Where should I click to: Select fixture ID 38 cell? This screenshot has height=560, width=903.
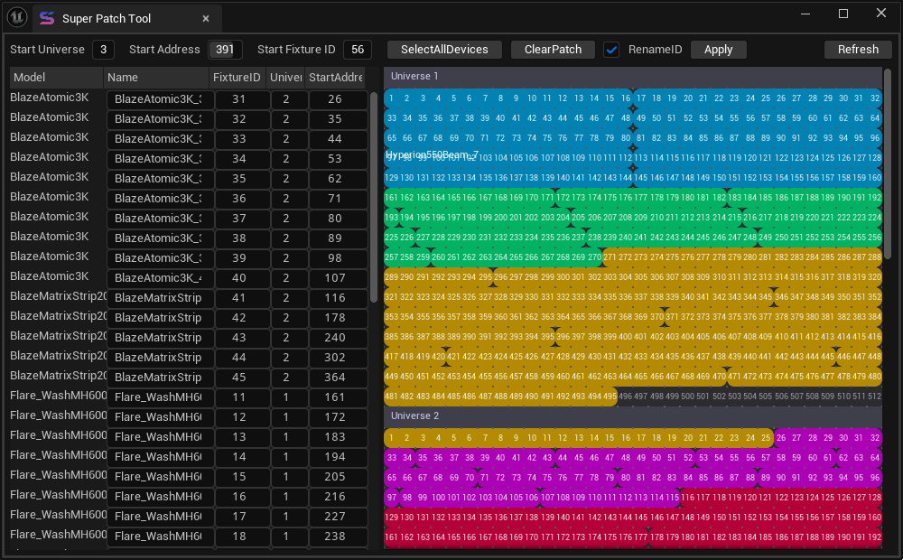[239, 238]
